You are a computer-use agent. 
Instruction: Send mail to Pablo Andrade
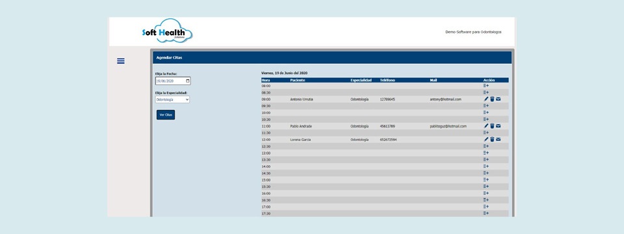pyautogui.click(x=499, y=125)
